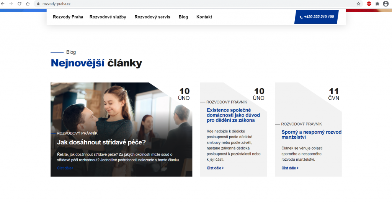Open article 'Jak dosáhnout střídavé péče?'
392x202 pixels.
tap(101, 142)
